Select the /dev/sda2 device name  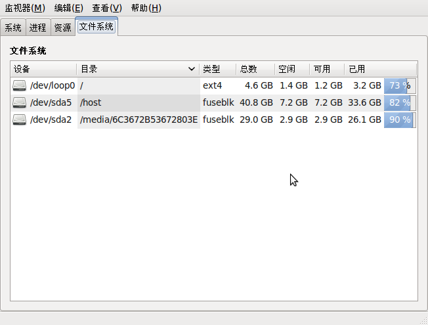pyautogui.click(x=51, y=120)
